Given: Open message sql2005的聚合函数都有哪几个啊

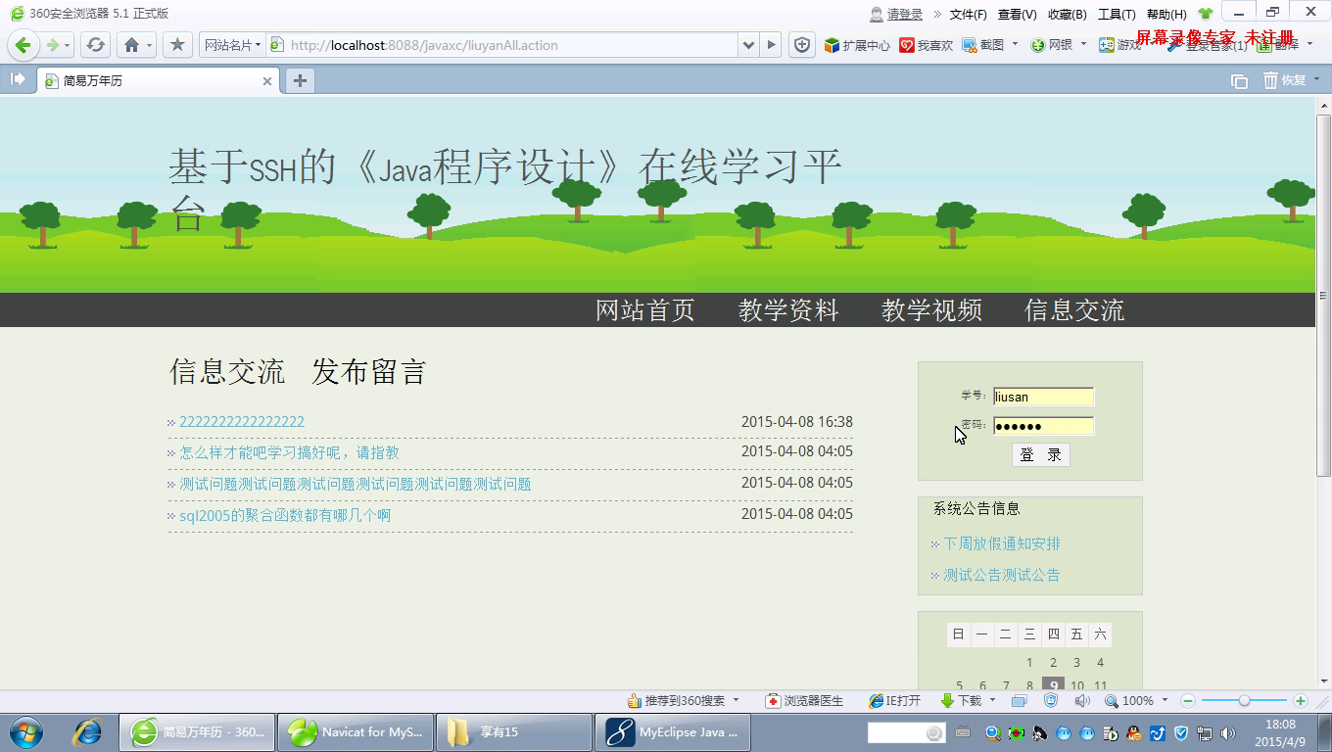Looking at the screenshot, I should click(285, 515).
